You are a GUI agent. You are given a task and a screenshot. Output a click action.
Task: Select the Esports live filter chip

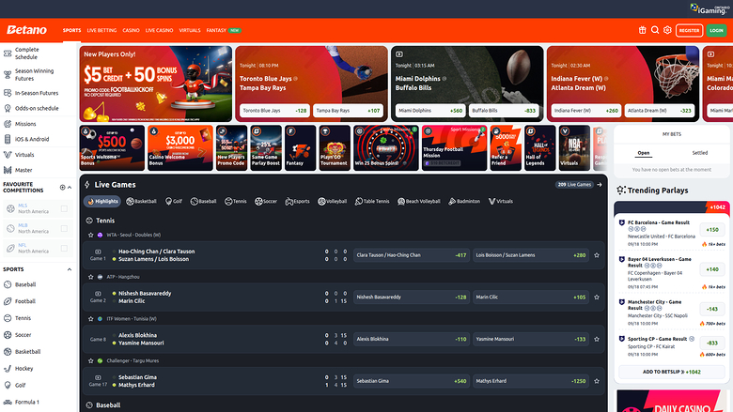pos(297,201)
